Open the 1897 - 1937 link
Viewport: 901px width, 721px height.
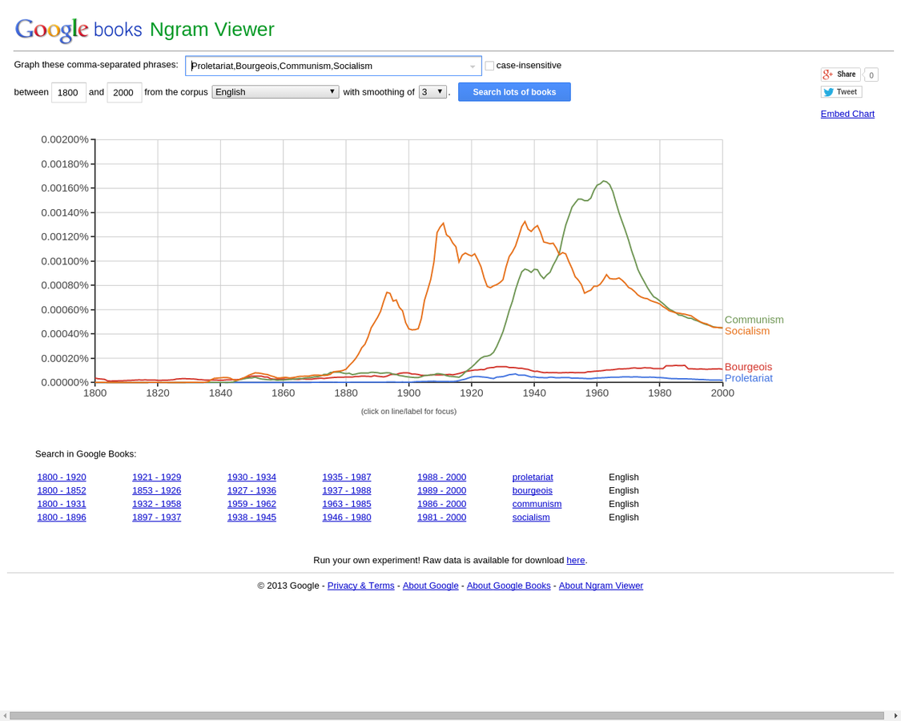156,517
